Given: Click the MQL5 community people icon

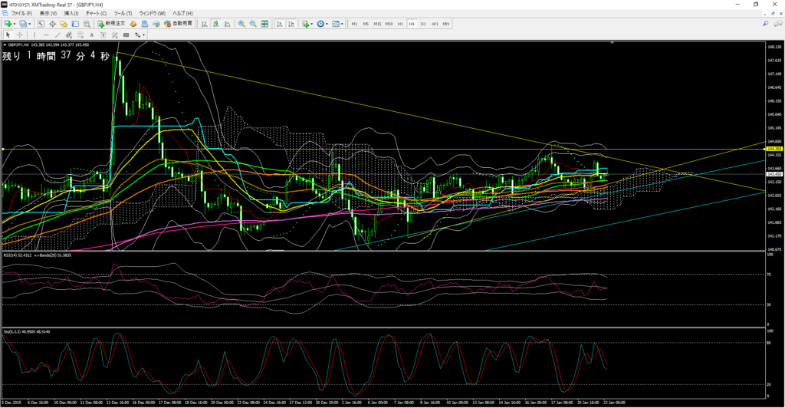Looking at the screenshot, I should tap(145, 24).
